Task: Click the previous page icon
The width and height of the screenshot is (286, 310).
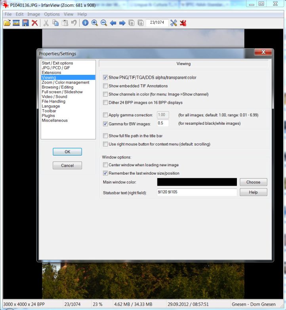Action: (132, 23)
